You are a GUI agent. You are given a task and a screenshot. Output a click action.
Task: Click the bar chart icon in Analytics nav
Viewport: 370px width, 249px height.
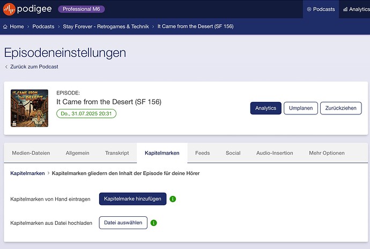pos(345,9)
